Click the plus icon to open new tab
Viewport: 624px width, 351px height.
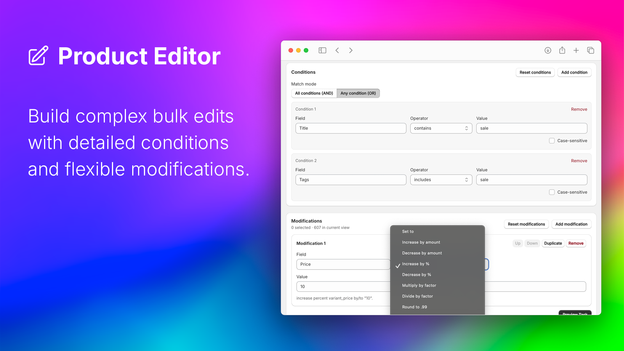(x=576, y=50)
